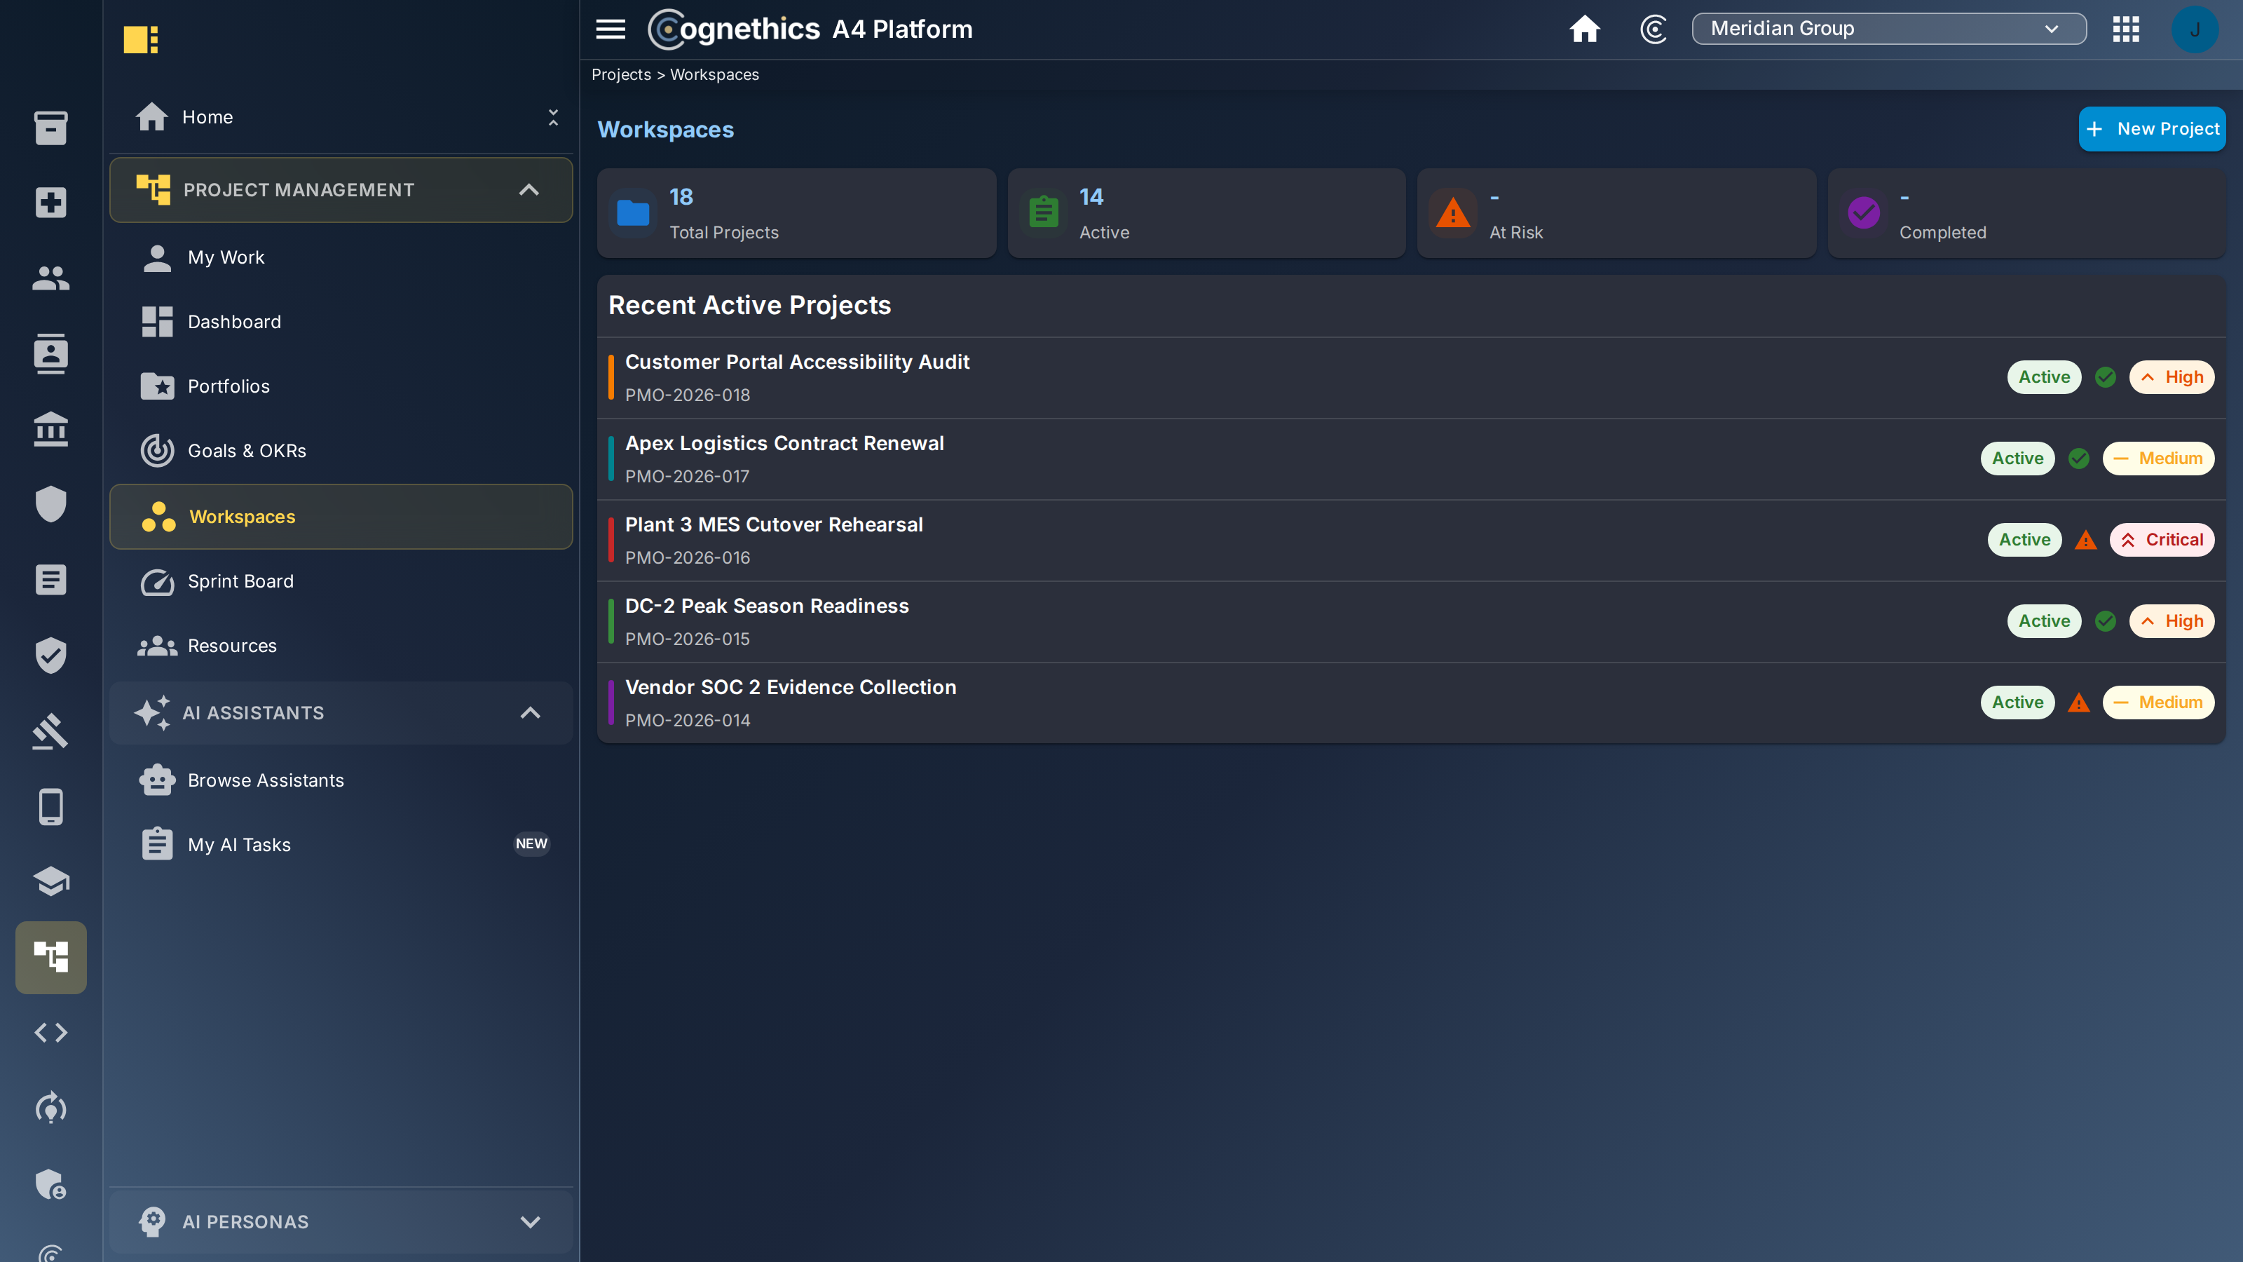Click the New Project button
Viewport: 2243px width, 1262px height.
(x=2152, y=129)
